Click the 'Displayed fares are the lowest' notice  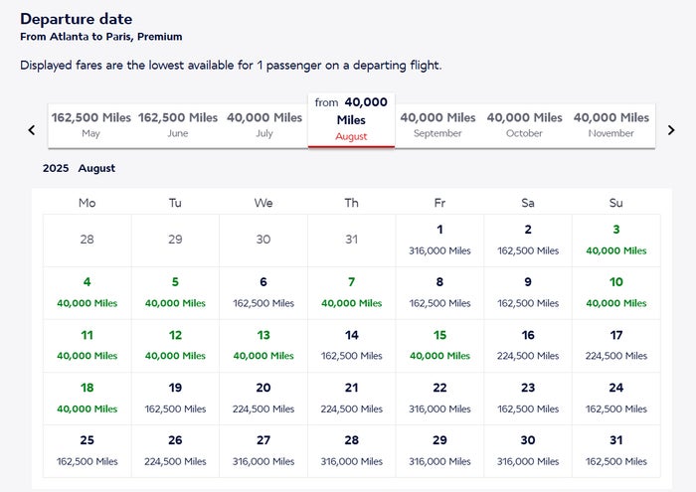tap(231, 66)
